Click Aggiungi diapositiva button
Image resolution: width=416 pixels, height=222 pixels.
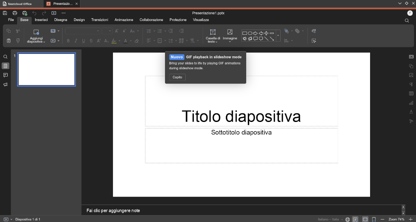click(36, 36)
